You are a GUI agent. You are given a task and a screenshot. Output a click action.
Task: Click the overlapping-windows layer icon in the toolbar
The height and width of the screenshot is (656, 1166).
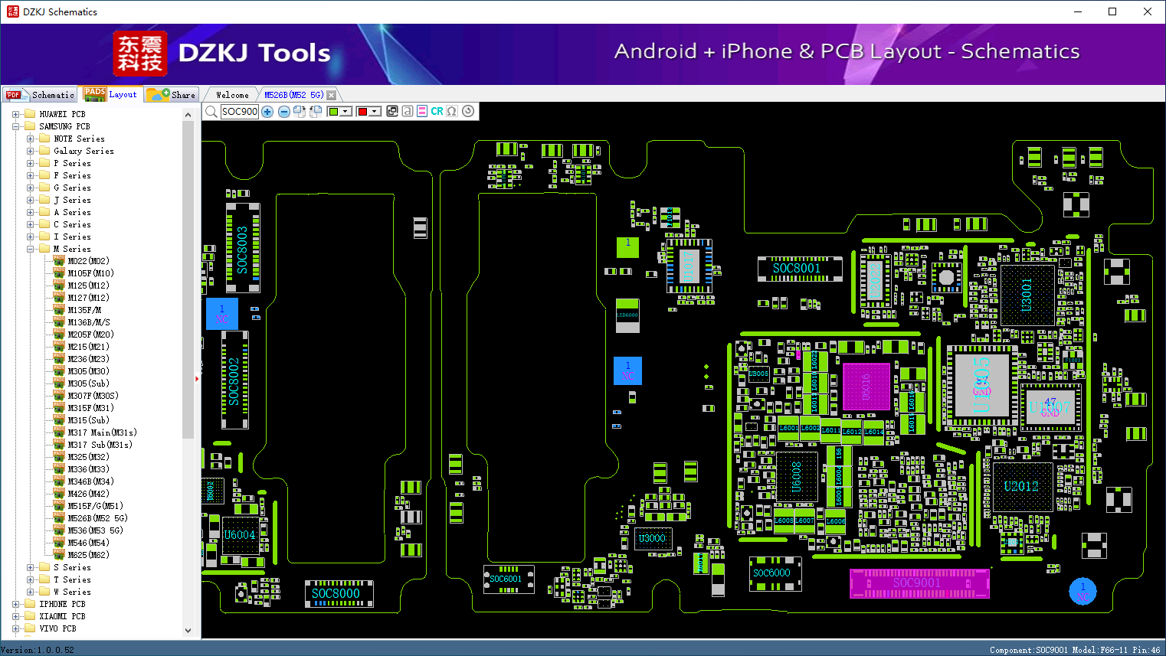coord(392,111)
